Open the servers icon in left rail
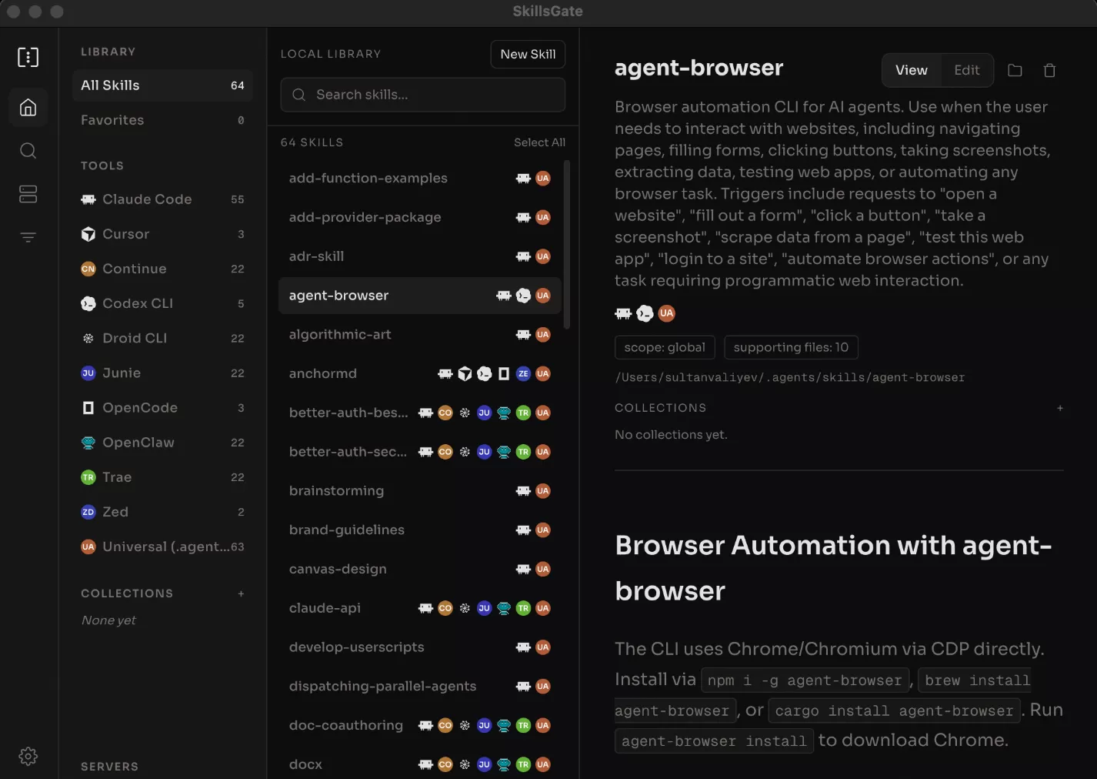The height and width of the screenshot is (779, 1097). (28, 194)
